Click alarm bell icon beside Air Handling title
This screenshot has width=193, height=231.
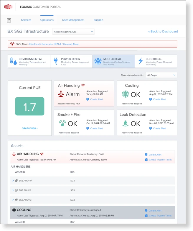(x=83, y=85)
